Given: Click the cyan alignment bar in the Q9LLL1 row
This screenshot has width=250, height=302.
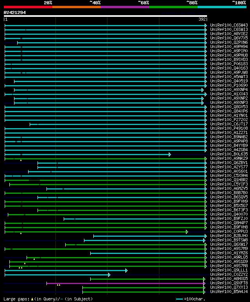Looking at the screenshot, I should pos(65,271).
